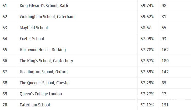The width and height of the screenshot is (191, 110).
Task: Click The Queen's School, Chester name
Action: coord(45,83)
